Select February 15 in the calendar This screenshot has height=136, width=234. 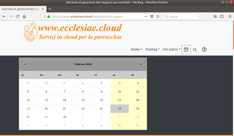click(83, 100)
